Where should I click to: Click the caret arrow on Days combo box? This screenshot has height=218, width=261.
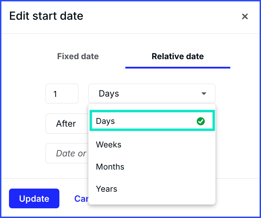[204, 93]
